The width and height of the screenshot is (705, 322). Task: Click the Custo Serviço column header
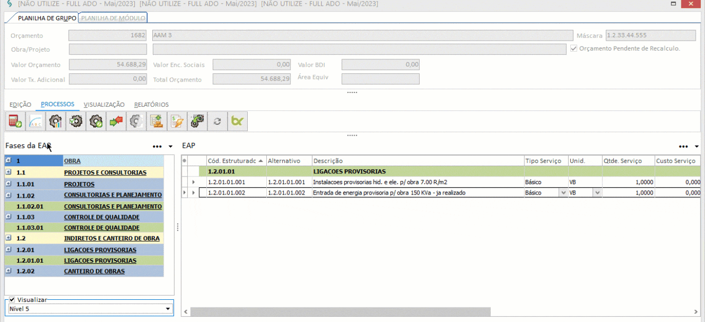pos(678,161)
